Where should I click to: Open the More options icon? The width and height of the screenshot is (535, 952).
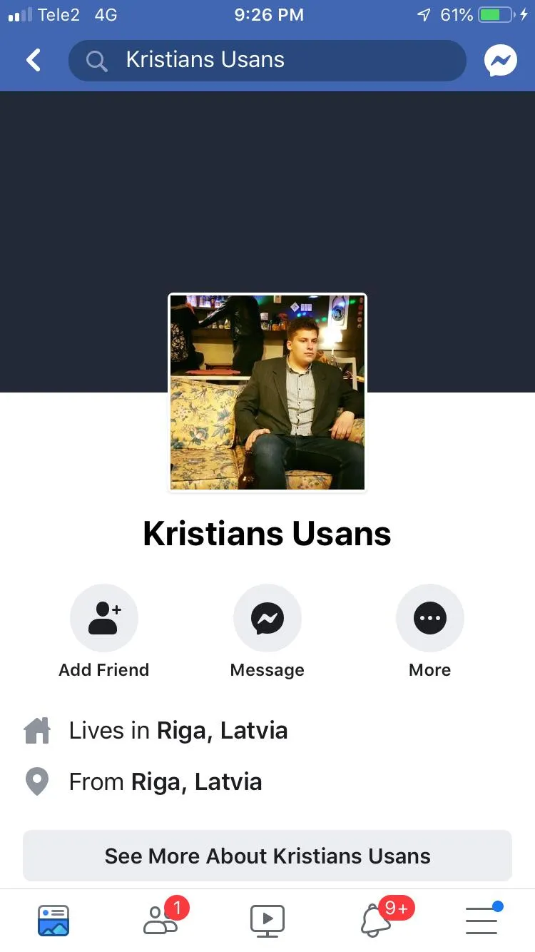coord(430,618)
